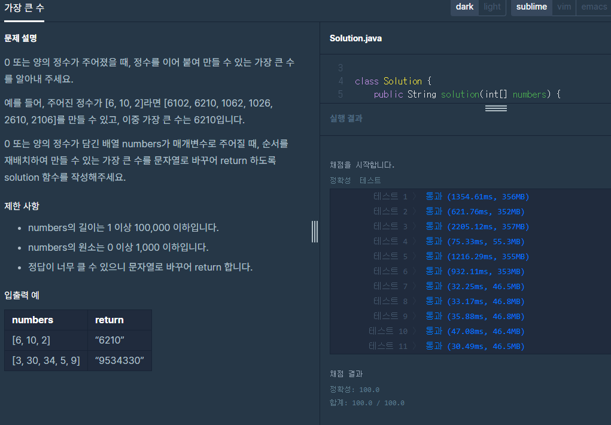Click the 테스트 2 result 621.76ms
611x425 pixels.
pos(475,212)
